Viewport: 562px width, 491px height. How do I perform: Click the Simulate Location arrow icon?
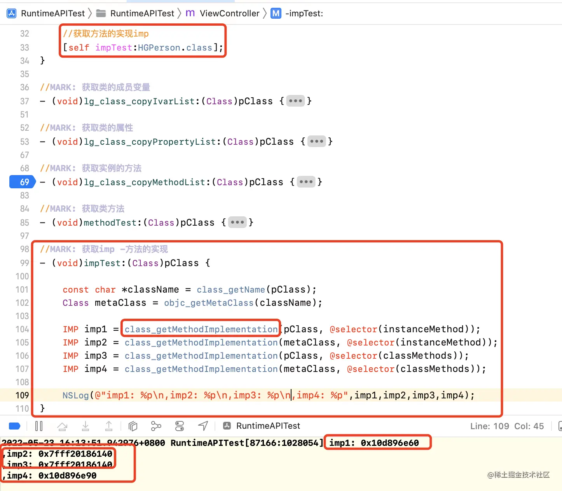point(203,426)
